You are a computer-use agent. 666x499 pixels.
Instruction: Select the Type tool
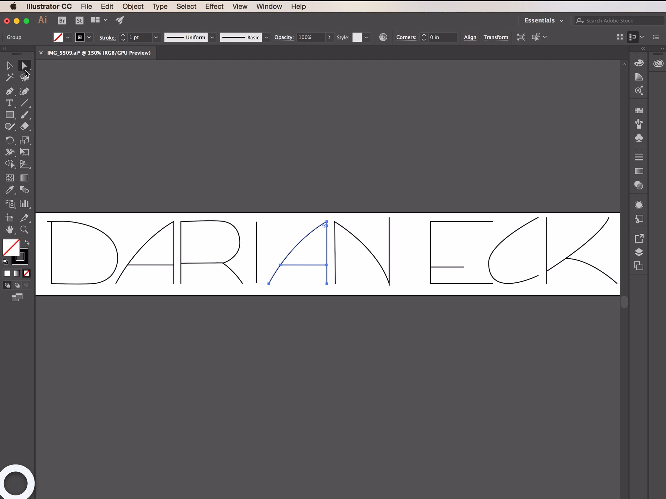pos(9,103)
